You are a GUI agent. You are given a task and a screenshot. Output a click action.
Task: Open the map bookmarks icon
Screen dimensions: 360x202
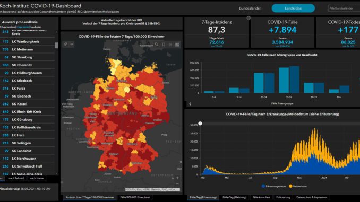[x=164, y=45]
